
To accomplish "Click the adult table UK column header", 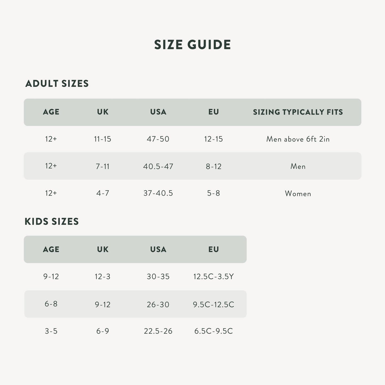I will pos(103,112).
